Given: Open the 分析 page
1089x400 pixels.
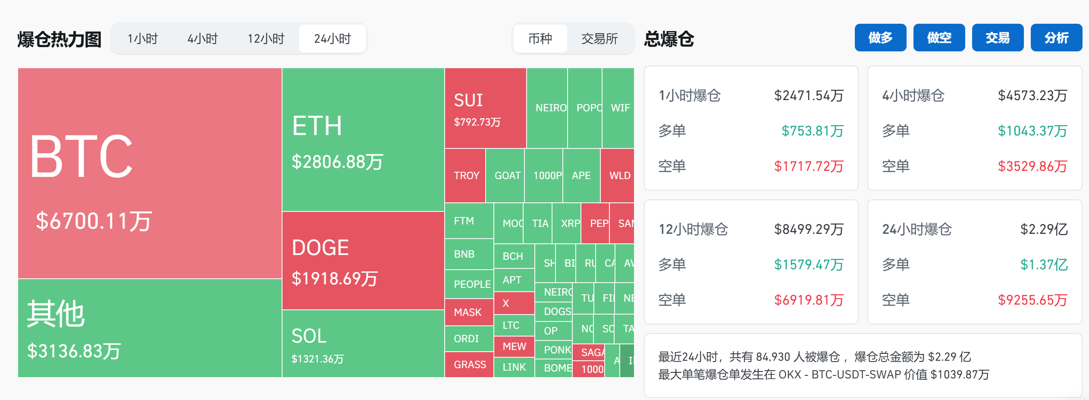Looking at the screenshot, I should point(1056,38).
